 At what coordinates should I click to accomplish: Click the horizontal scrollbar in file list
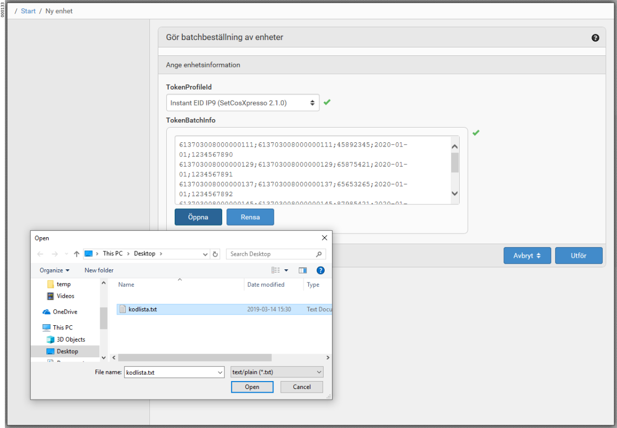coord(194,357)
